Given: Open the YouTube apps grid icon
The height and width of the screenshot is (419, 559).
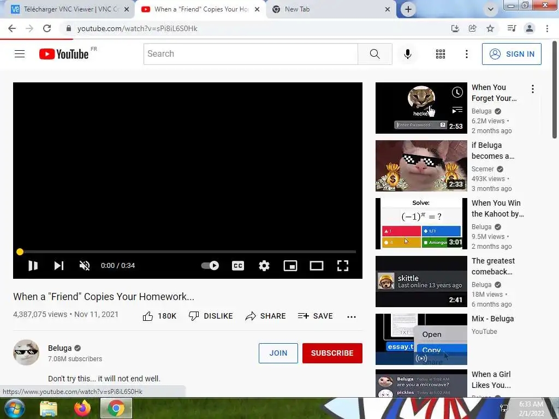Looking at the screenshot, I should (x=441, y=54).
